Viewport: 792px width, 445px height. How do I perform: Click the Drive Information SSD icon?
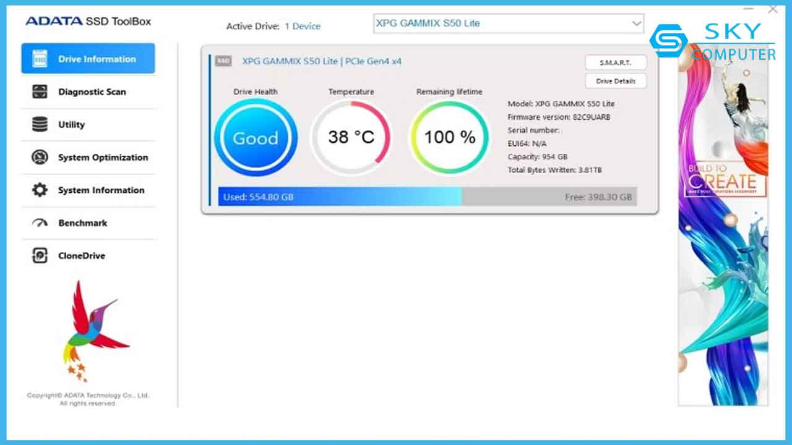coord(40,59)
